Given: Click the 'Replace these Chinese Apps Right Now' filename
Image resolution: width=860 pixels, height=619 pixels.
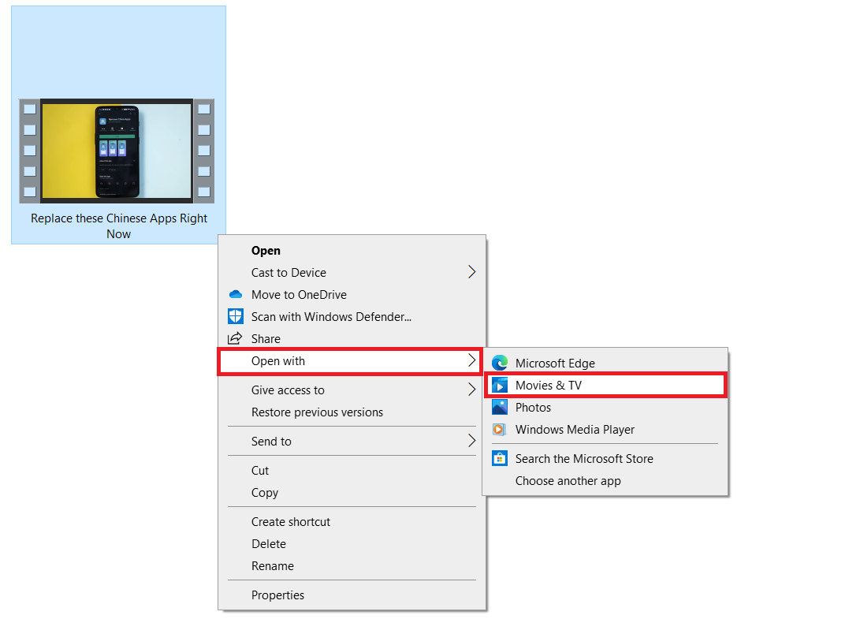Looking at the screenshot, I should pyautogui.click(x=119, y=226).
